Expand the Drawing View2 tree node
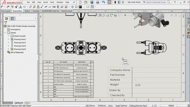This screenshot has height=107, width=190. coord(8,39)
